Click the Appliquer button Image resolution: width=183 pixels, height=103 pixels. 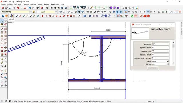[153, 68]
